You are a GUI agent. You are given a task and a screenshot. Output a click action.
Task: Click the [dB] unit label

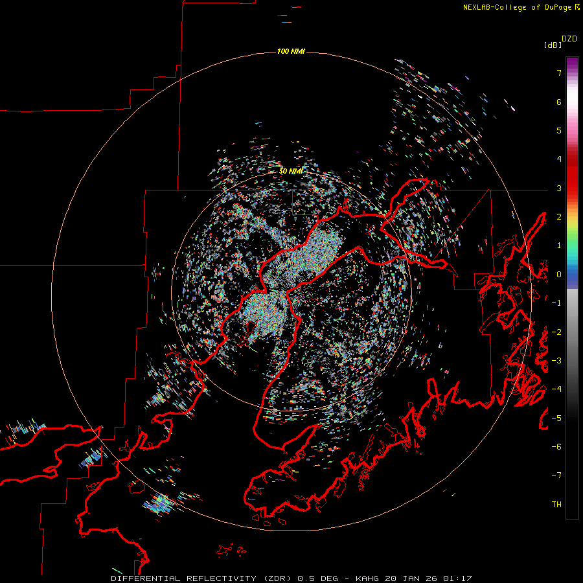[x=553, y=45]
